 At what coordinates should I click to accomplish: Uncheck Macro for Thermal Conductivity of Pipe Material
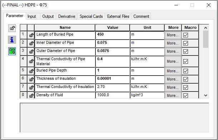point(185,61)
